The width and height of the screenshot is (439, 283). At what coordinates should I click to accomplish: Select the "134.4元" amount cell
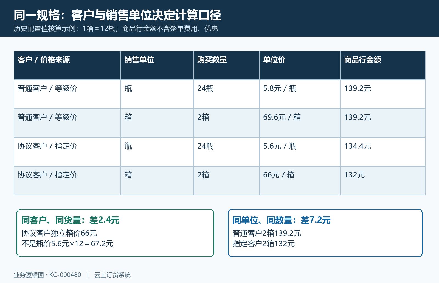coord(358,146)
